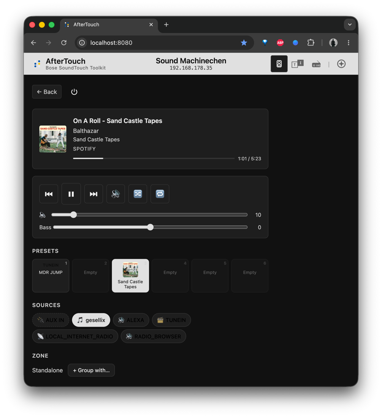Adjust the volume slider
The height and width of the screenshot is (418, 382).
pyautogui.click(x=149, y=215)
